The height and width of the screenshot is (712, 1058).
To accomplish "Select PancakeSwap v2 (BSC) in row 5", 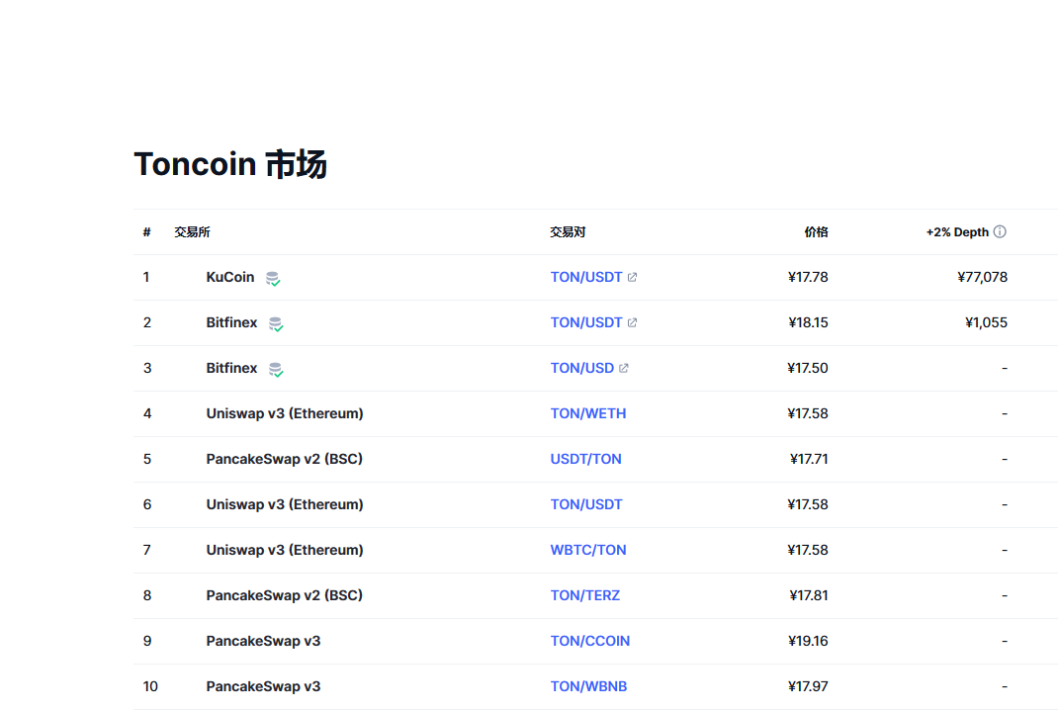I will click(x=284, y=459).
